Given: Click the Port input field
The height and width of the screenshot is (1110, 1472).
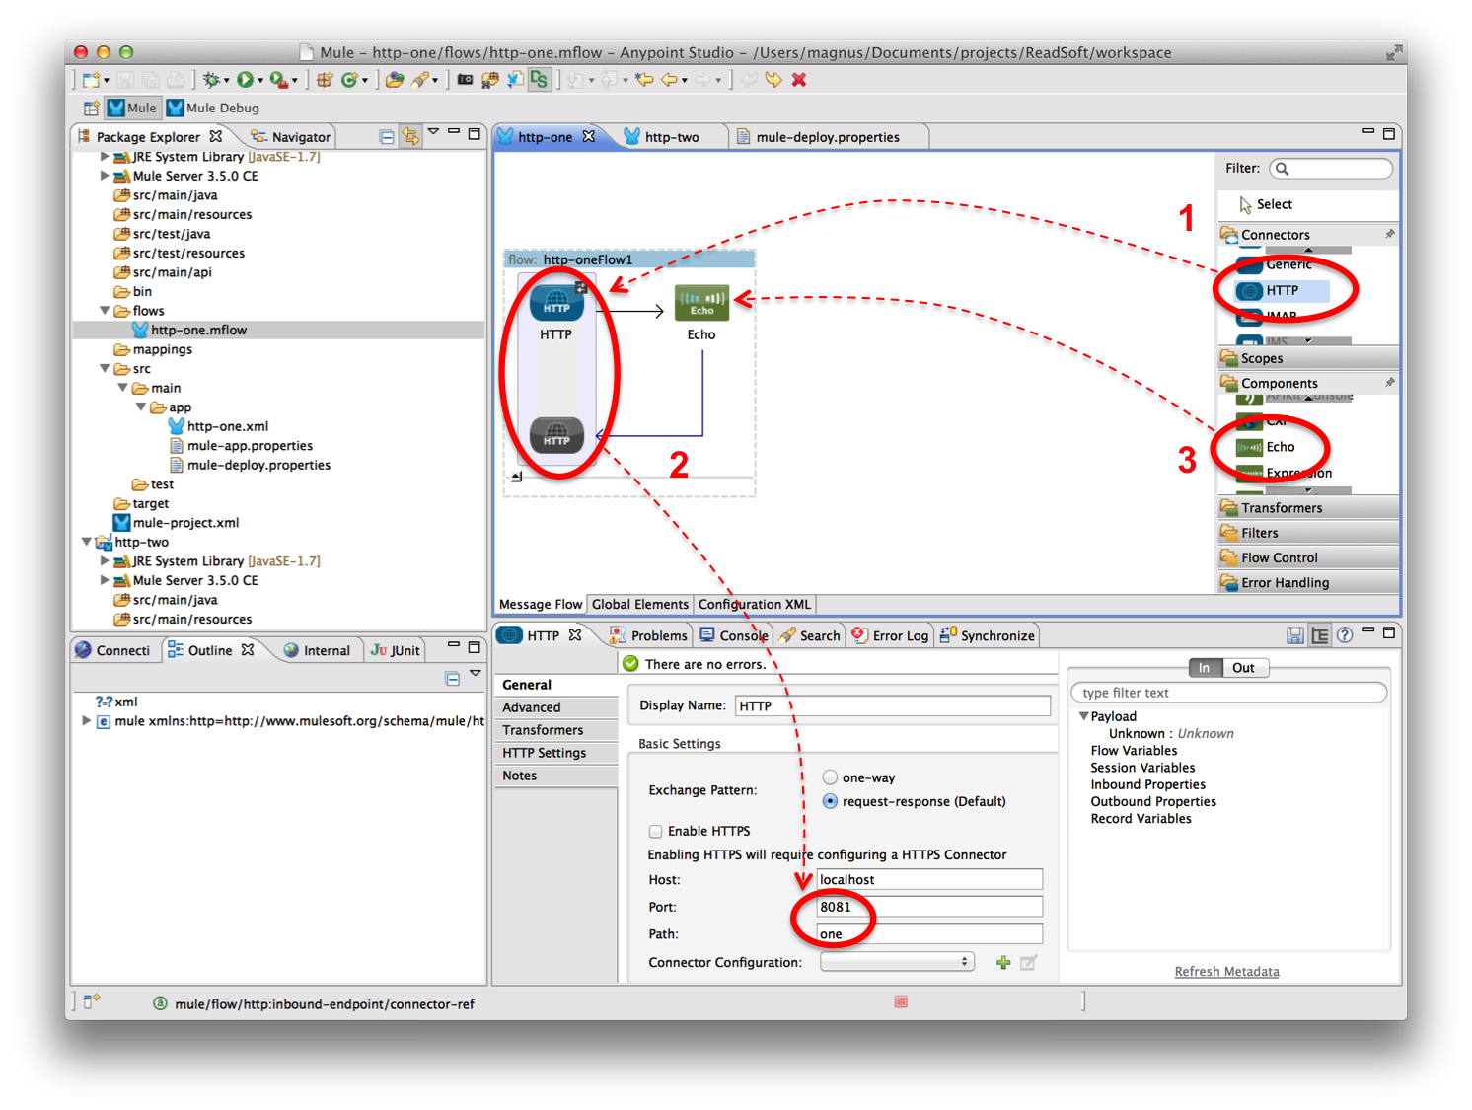Looking at the screenshot, I should (x=929, y=907).
